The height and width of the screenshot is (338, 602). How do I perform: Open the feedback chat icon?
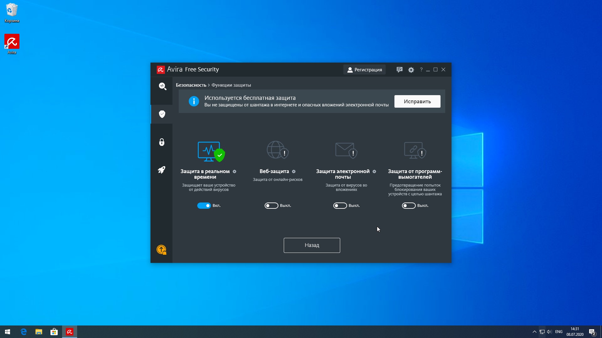[399, 70]
